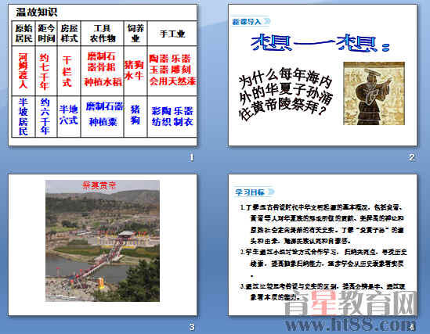Click the 半坡居民 blue table cell
This screenshot has width=430, height=334.
tap(23, 117)
